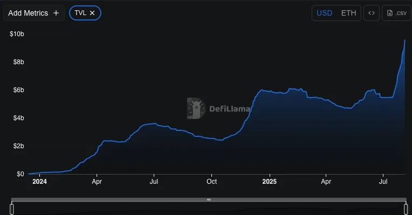Click the $10b y-axis label

(x=17, y=34)
